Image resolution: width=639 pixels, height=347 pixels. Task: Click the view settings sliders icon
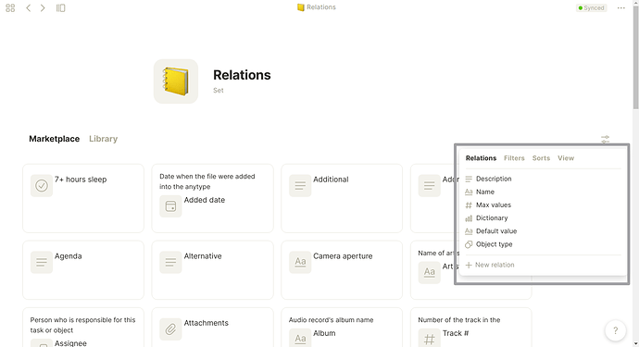(x=605, y=140)
